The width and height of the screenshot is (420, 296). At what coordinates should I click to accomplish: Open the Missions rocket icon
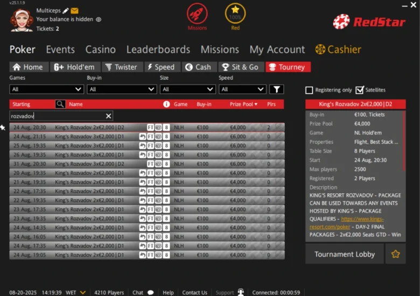click(197, 13)
